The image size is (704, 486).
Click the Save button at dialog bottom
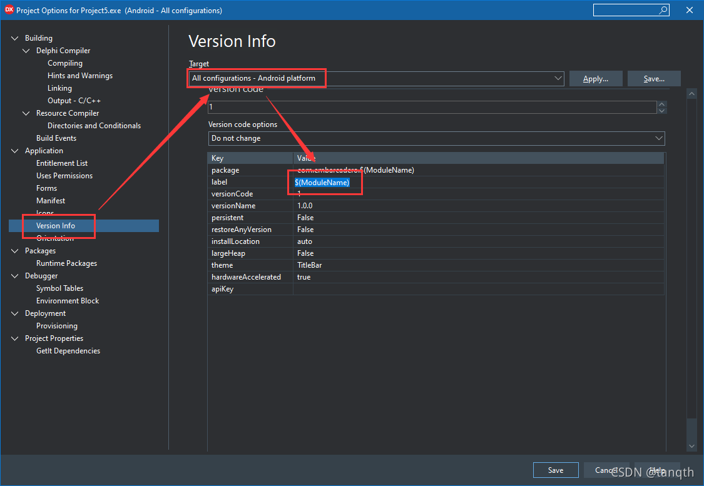pyautogui.click(x=556, y=470)
